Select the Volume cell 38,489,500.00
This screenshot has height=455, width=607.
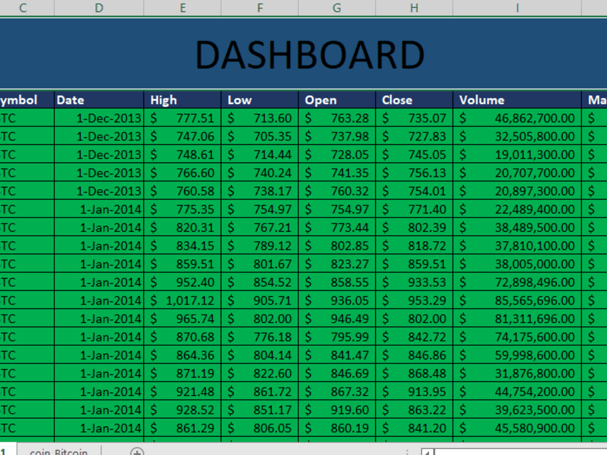tap(517, 227)
